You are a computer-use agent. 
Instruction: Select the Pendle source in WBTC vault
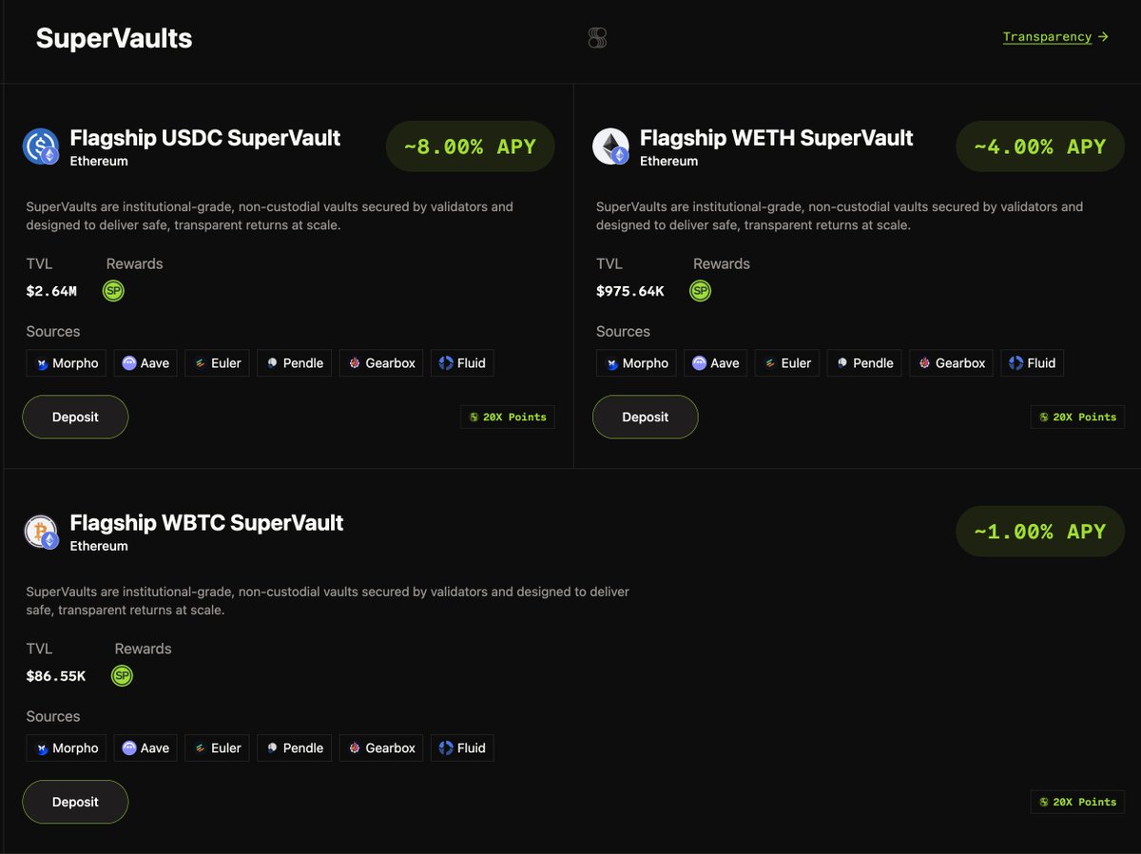pos(295,748)
